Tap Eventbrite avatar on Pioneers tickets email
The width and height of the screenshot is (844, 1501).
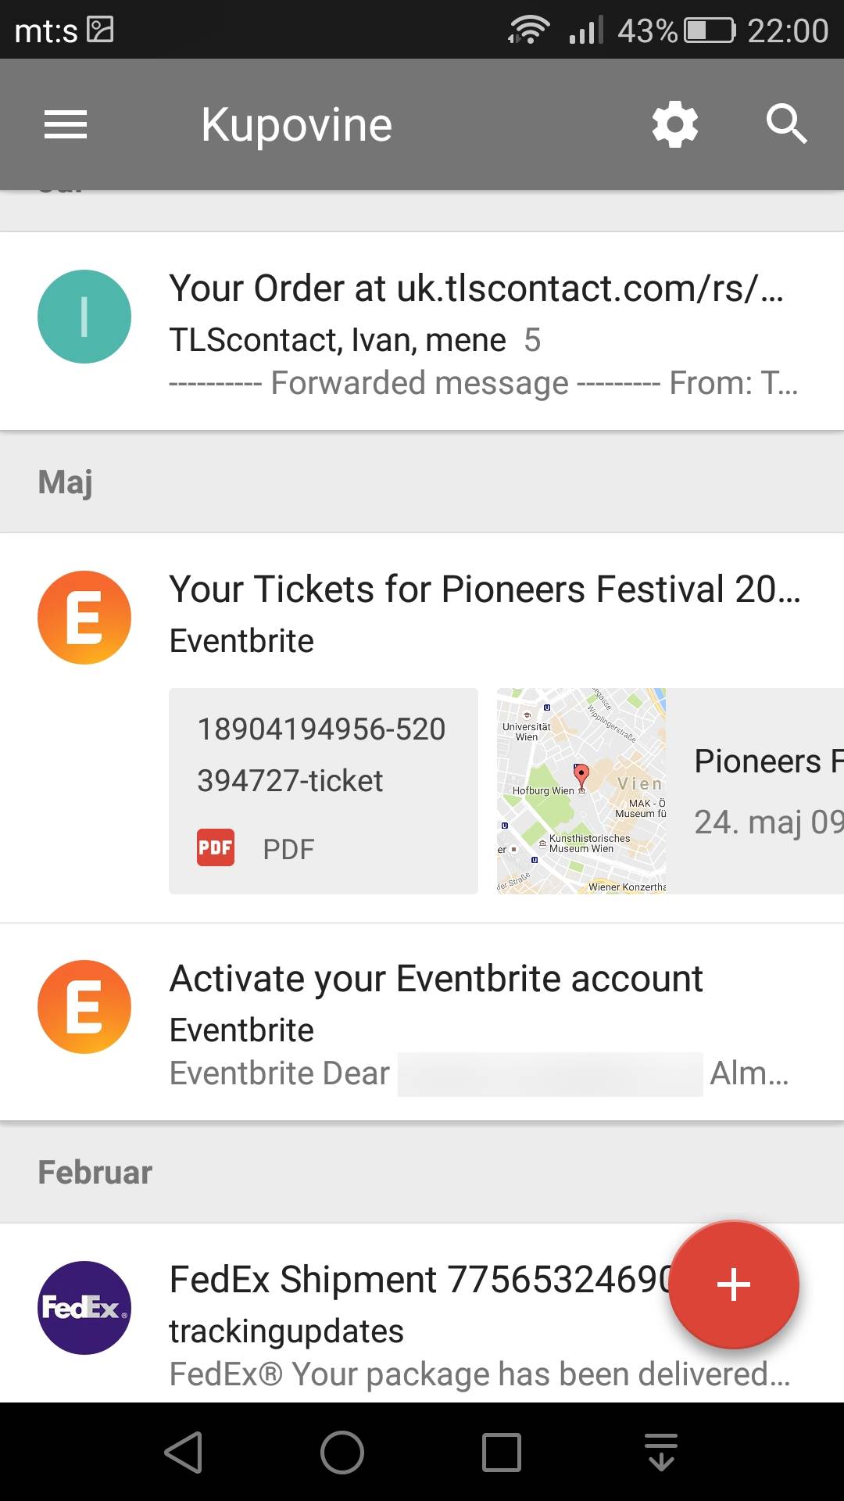84,618
